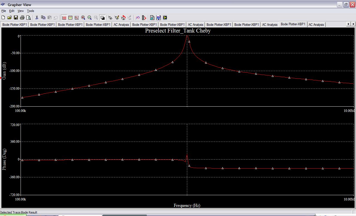Click the 360.00 phase axis value
The image size is (356, 216).
[15, 142]
